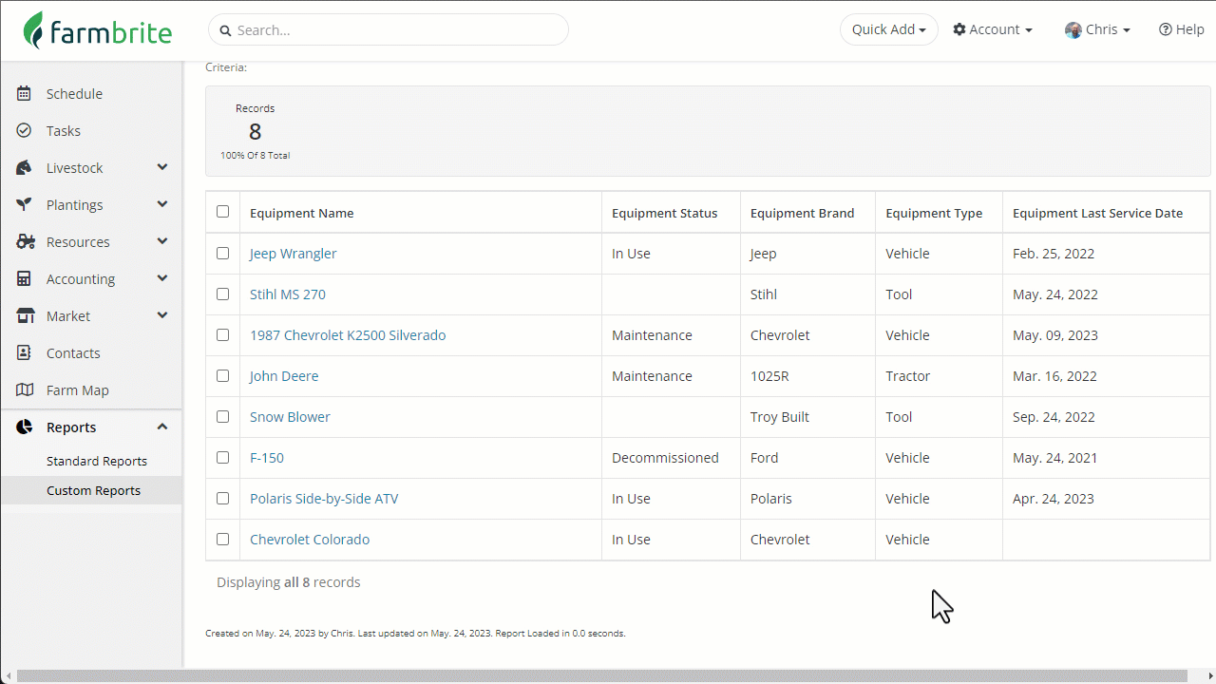Check the Stihl MS 270 row checkbox
1216x684 pixels.
(222, 294)
